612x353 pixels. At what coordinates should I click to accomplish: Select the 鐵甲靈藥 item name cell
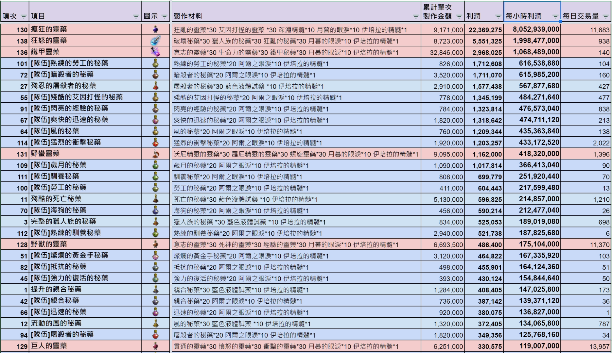(85, 52)
